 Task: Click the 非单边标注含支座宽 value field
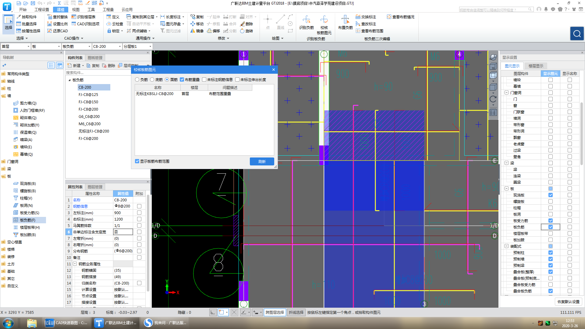coord(123,232)
